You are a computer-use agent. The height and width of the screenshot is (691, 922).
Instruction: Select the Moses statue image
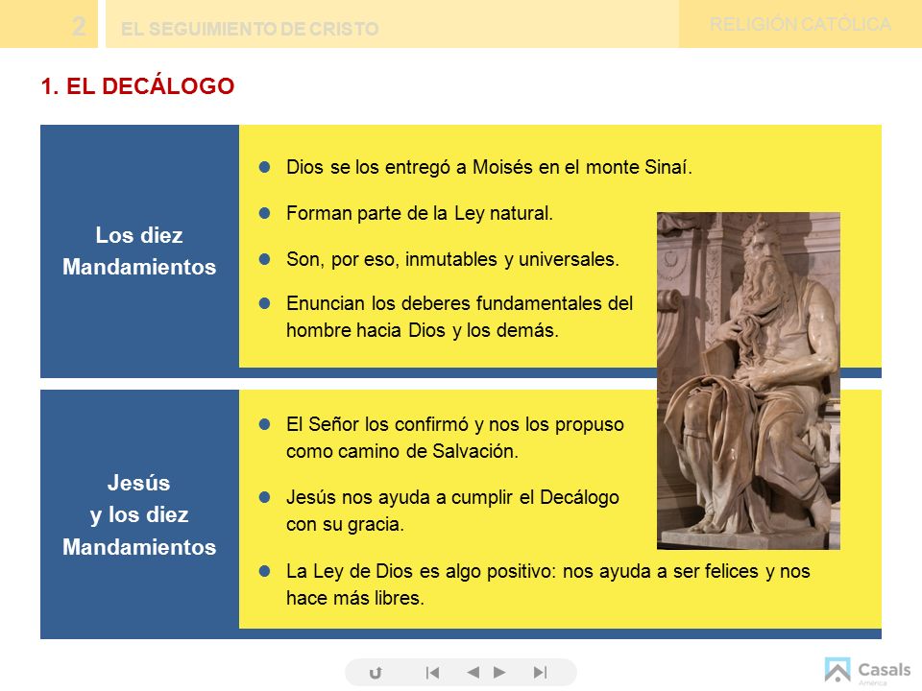click(x=748, y=381)
